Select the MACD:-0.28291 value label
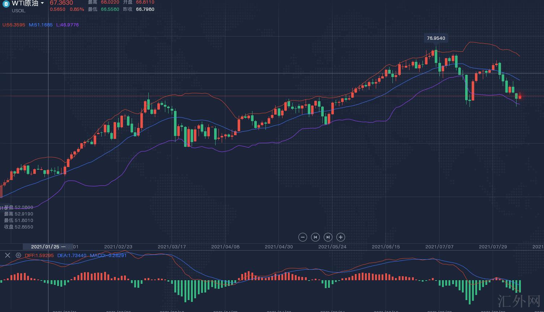544x312 pixels. [x=108, y=256]
